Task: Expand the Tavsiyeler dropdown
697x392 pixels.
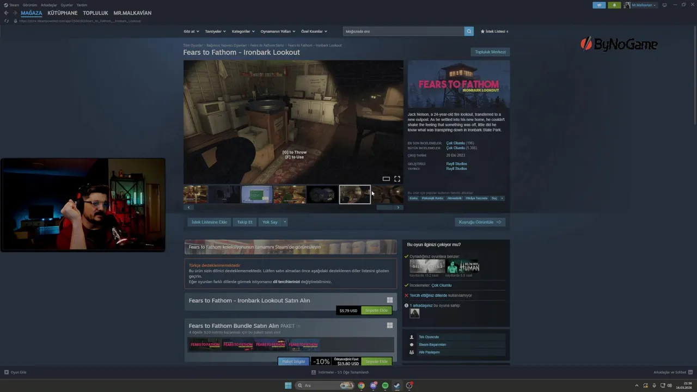Action: coord(215,32)
